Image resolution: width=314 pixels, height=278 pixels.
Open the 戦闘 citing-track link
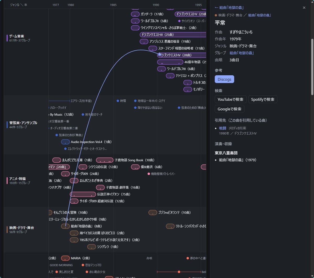(x=223, y=128)
